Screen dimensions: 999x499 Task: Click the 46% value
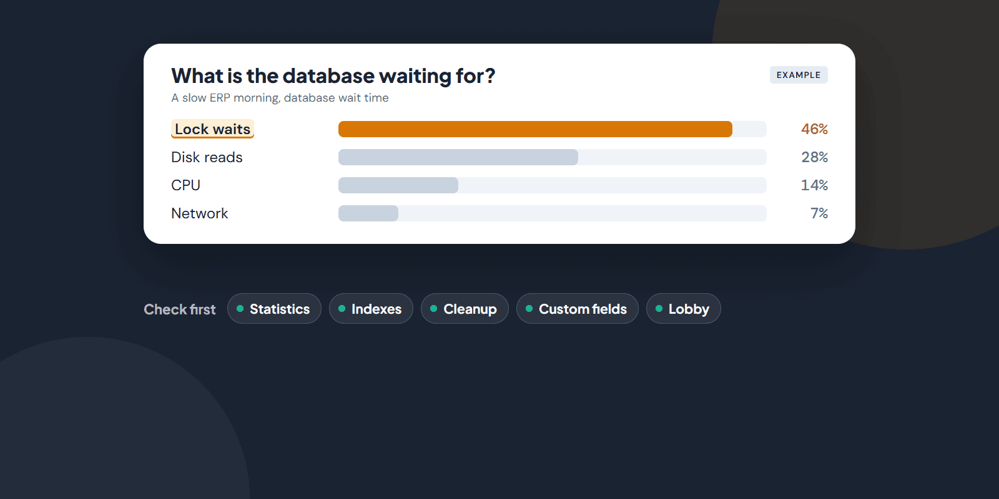[x=815, y=129]
